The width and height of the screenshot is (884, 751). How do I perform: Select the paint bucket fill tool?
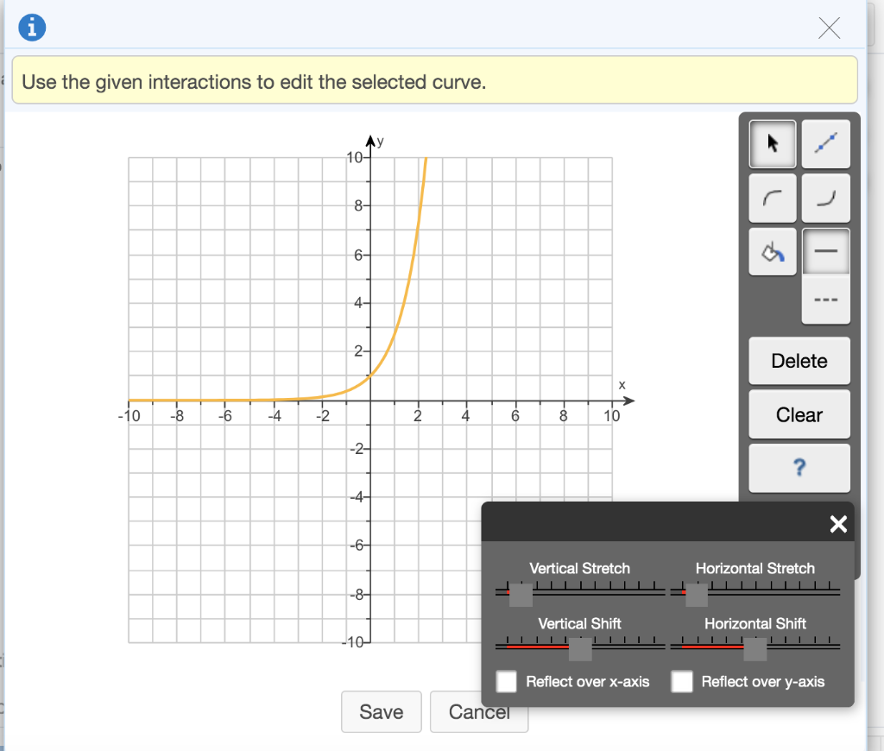772,251
